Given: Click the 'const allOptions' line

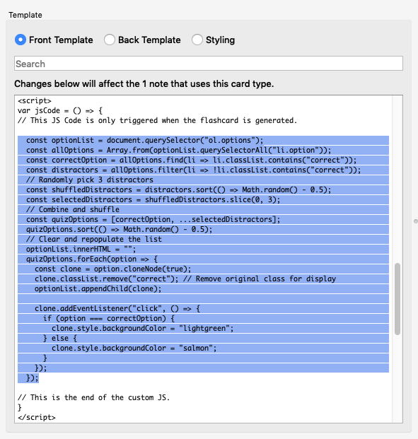Looking at the screenshot, I should pyautogui.click(x=178, y=150).
